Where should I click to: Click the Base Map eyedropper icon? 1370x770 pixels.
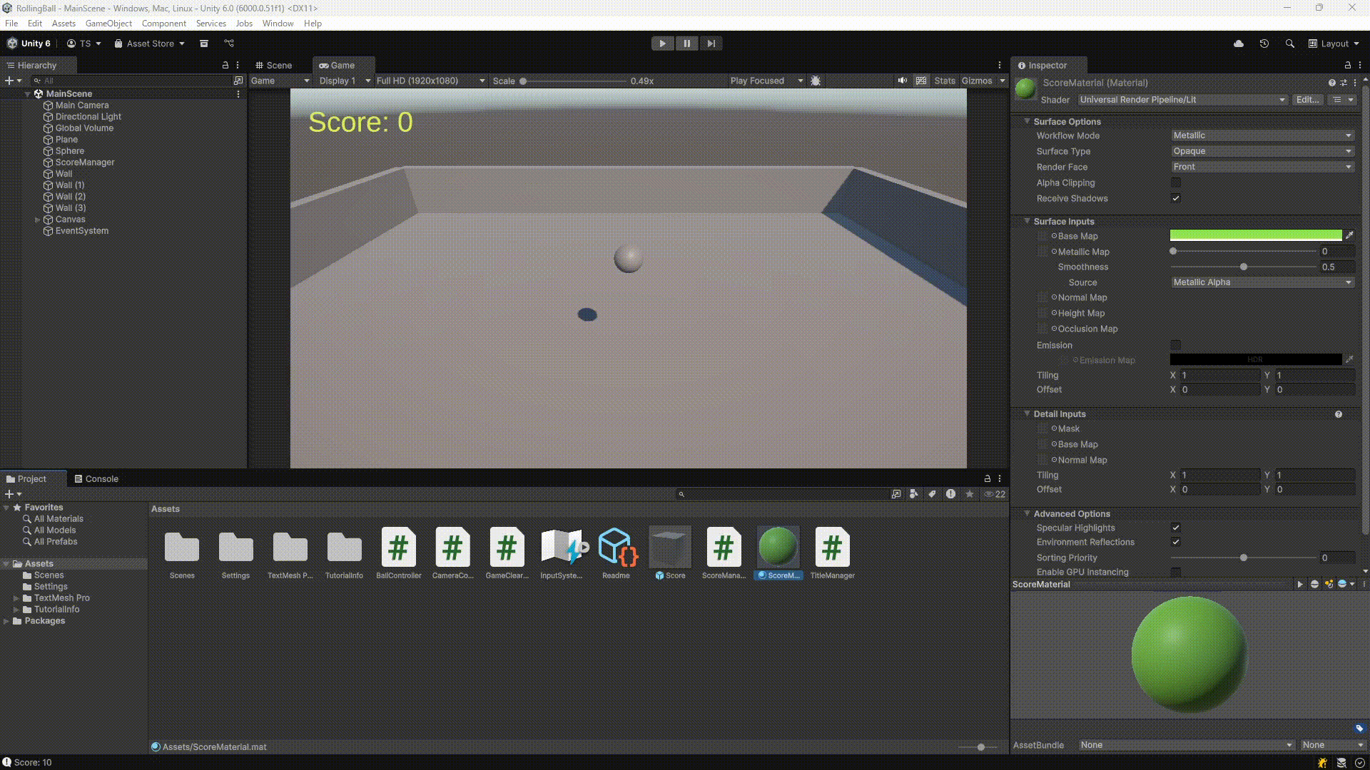tap(1349, 235)
